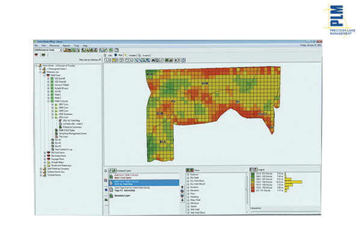361x241 pixels.
Task: Select the Topo R3 - Harvesting layer
Action: tap(144, 189)
